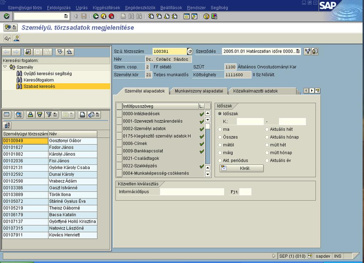
Task: Select personnel row Fodor János
Action: (x=50, y=147)
